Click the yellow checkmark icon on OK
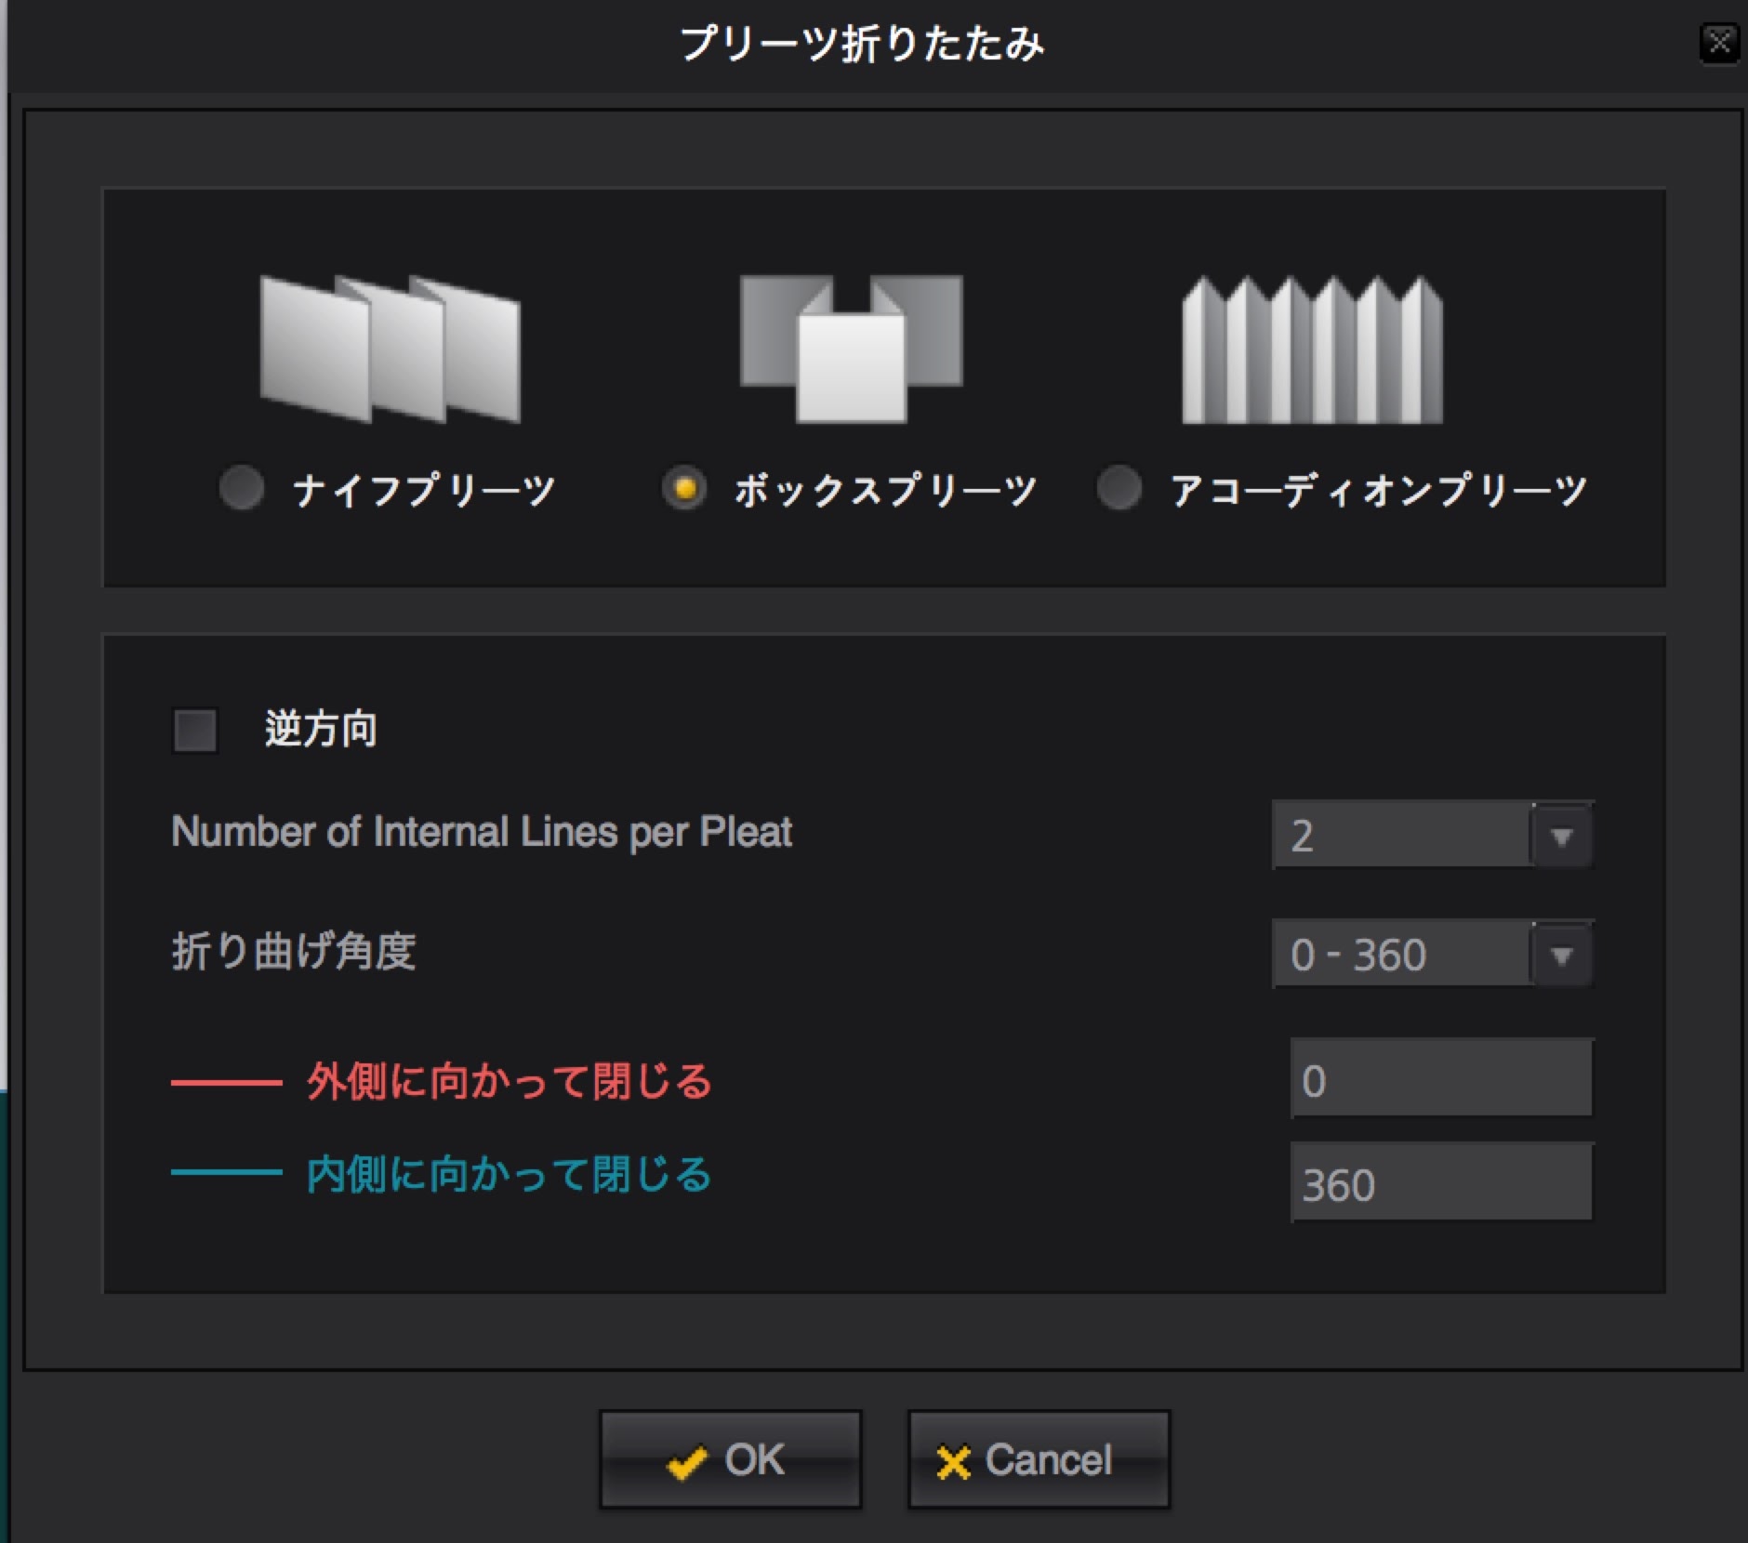Image resolution: width=1748 pixels, height=1543 pixels. (687, 1462)
